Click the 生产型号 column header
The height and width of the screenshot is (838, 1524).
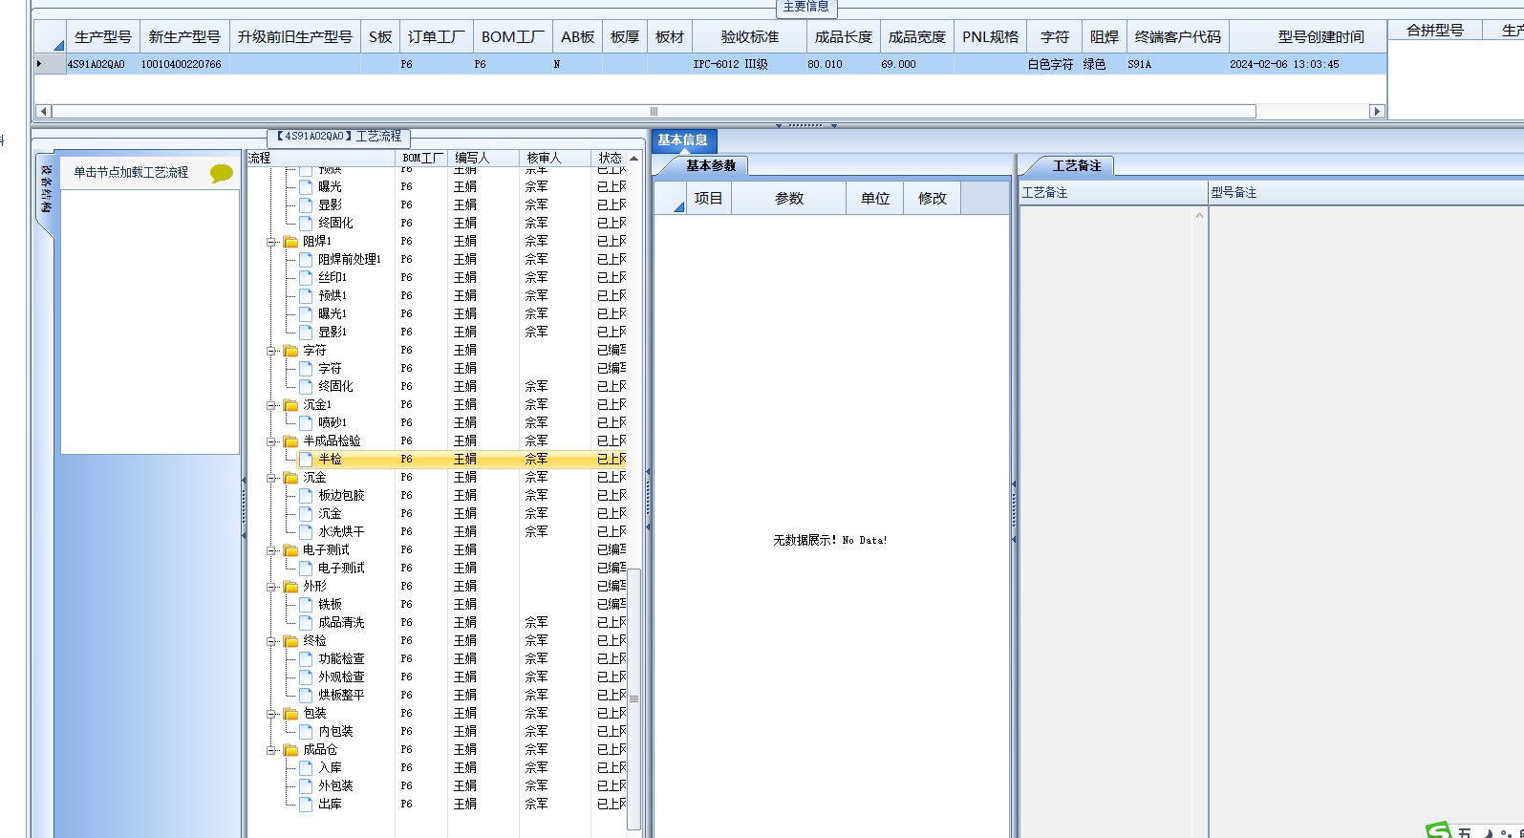pyautogui.click(x=103, y=37)
